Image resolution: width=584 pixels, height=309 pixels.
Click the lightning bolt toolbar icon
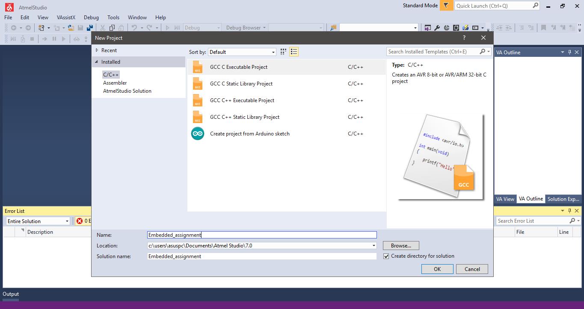[465, 28]
